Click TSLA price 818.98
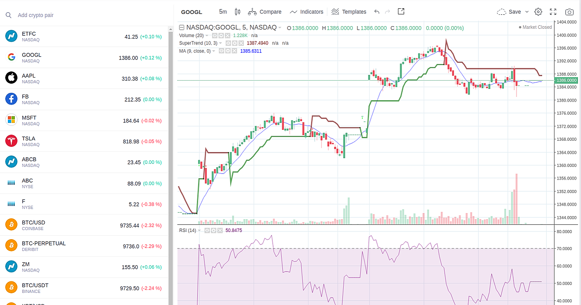This screenshot has width=581, height=305. coord(131,142)
